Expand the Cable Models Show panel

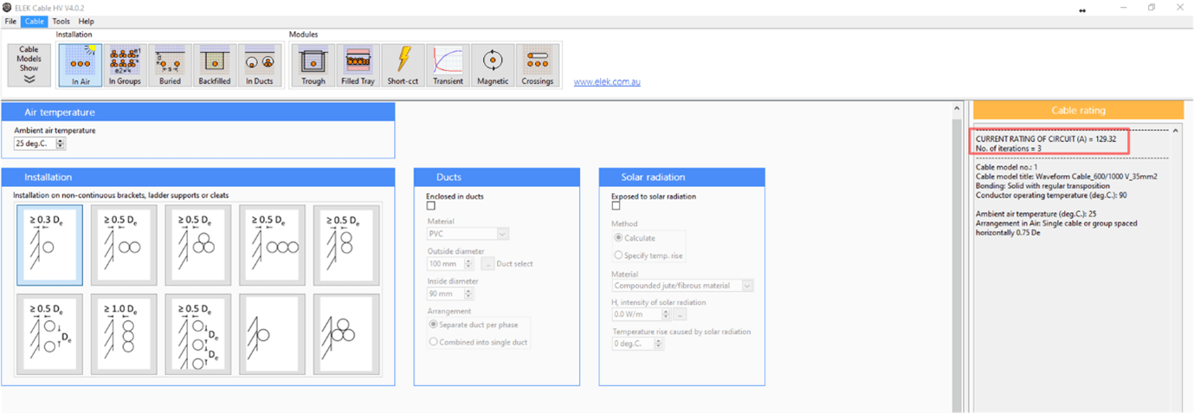point(29,66)
